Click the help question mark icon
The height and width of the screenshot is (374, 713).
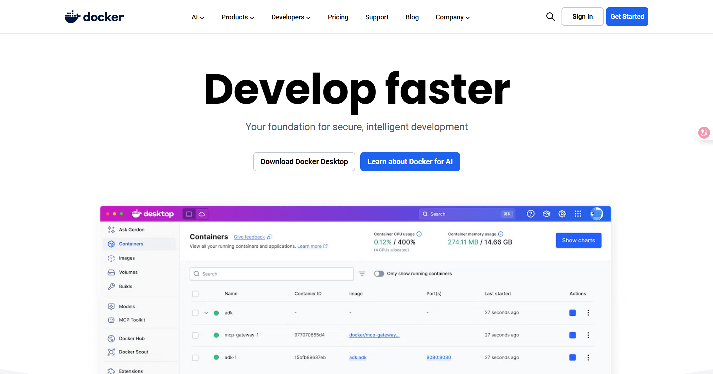coord(530,214)
